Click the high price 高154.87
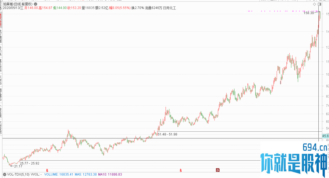Screen dimensions: 329x178 pos(45,8)
